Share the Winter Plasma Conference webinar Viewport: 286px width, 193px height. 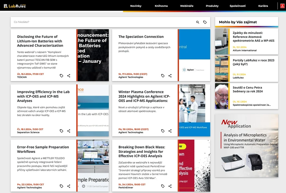170,131
